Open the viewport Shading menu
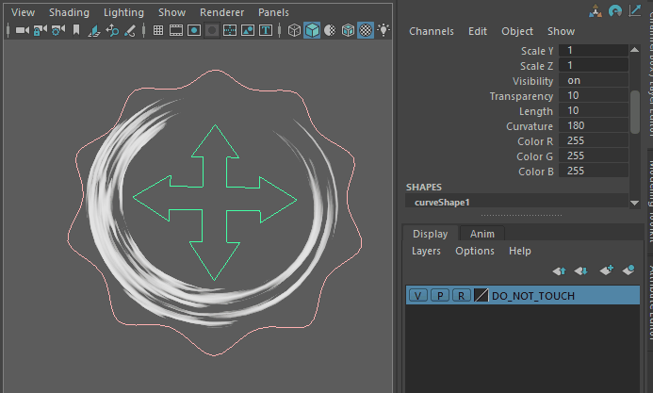 69,12
